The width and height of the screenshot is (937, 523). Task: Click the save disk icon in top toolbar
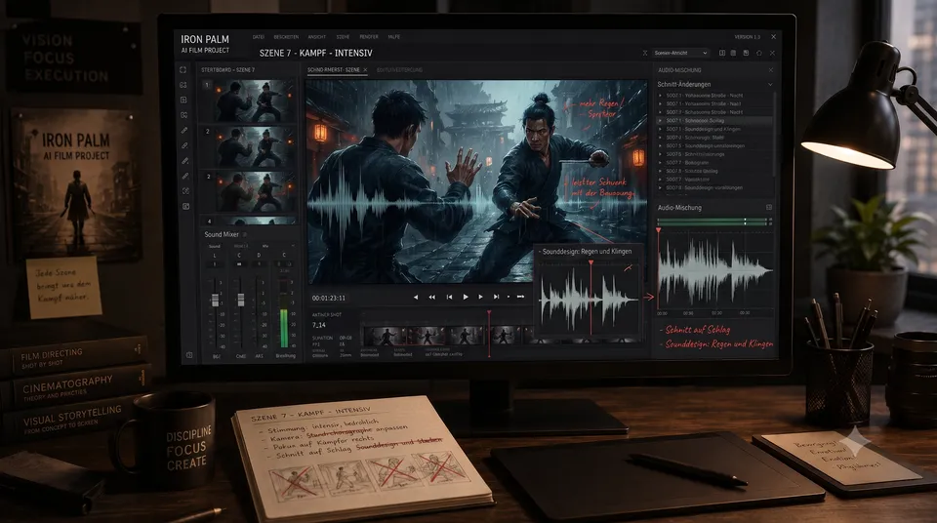tap(746, 54)
